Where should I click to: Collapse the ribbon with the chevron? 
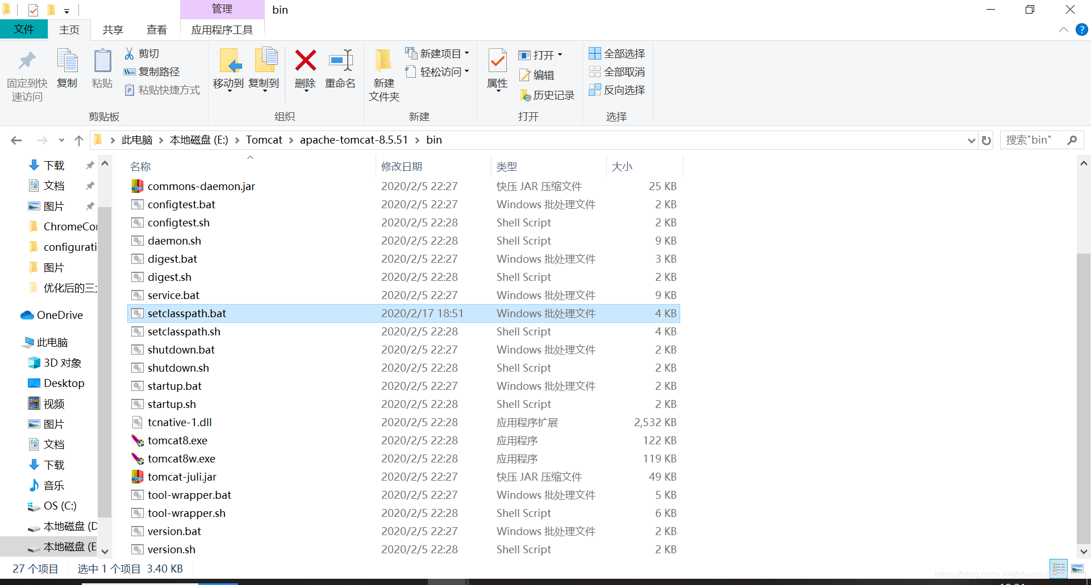click(x=1064, y=30)
